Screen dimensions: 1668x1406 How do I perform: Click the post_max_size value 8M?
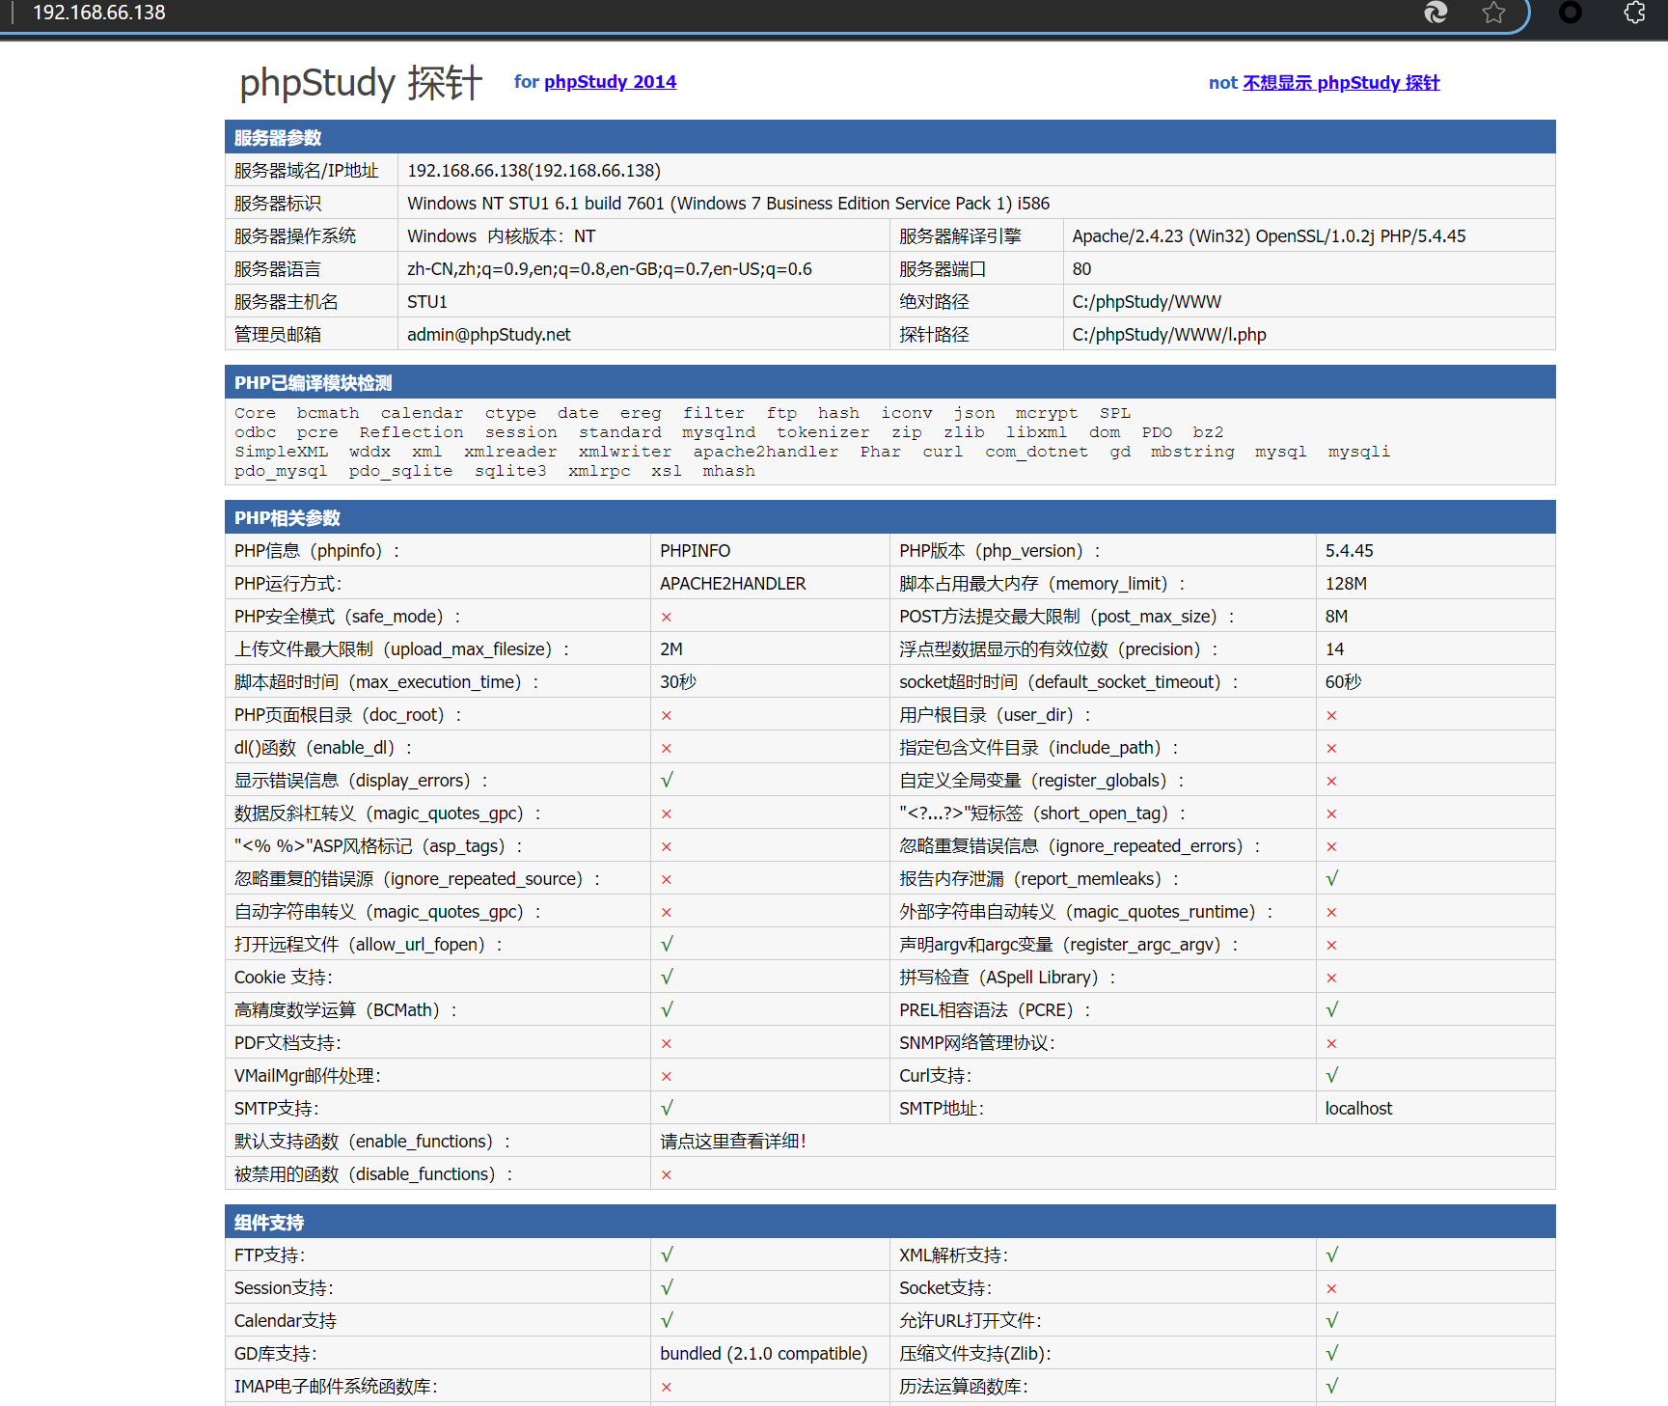[1336, 617]
